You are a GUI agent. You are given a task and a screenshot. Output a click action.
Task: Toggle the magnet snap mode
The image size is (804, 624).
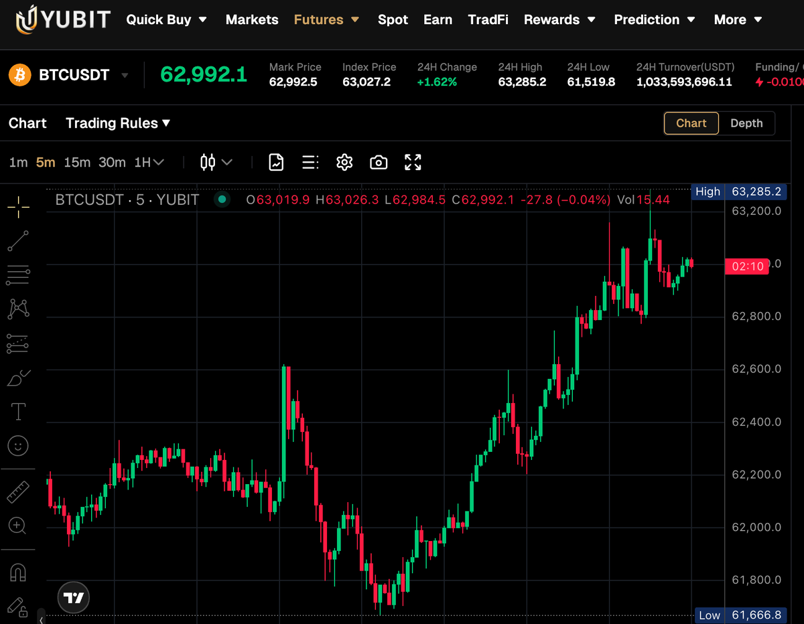[18, 573]
